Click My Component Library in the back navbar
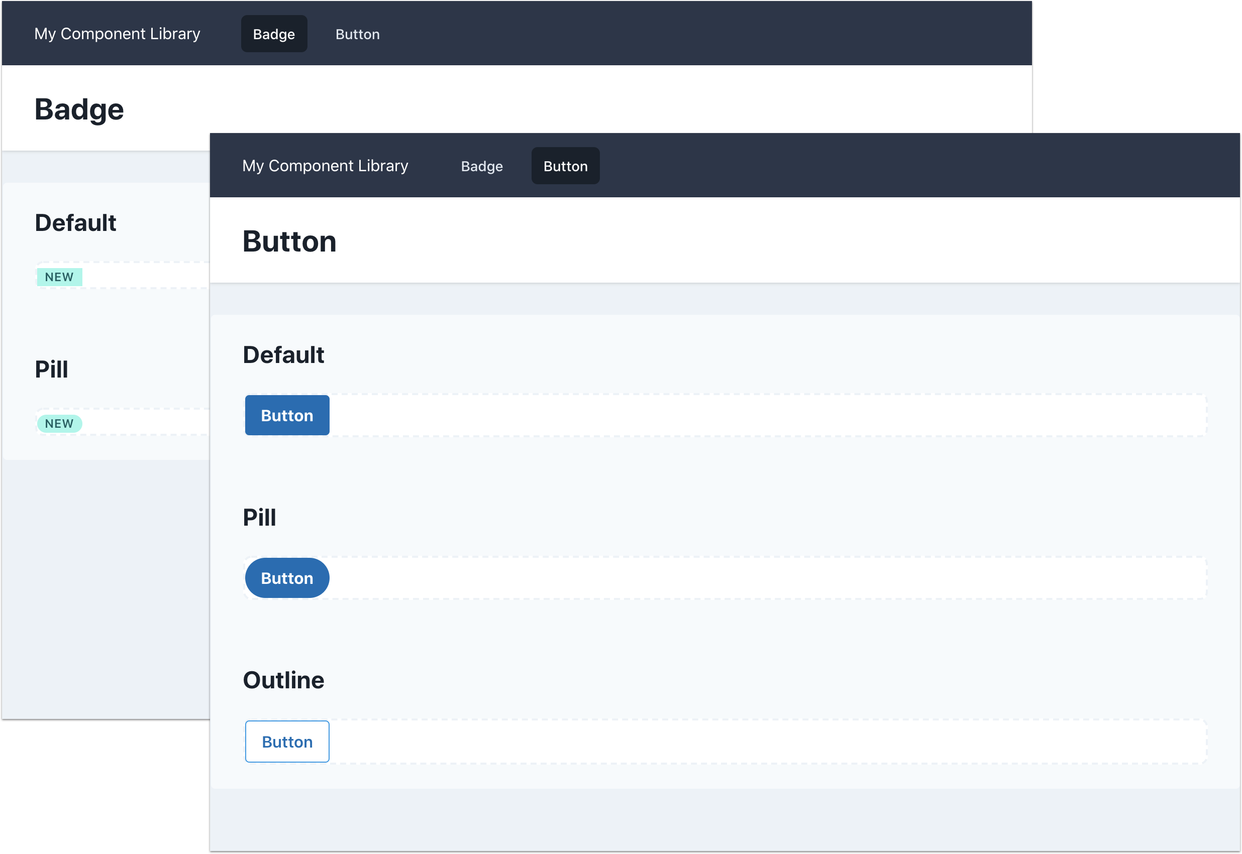The height and width of the screenshot is (854, 1242). [117, 33]
